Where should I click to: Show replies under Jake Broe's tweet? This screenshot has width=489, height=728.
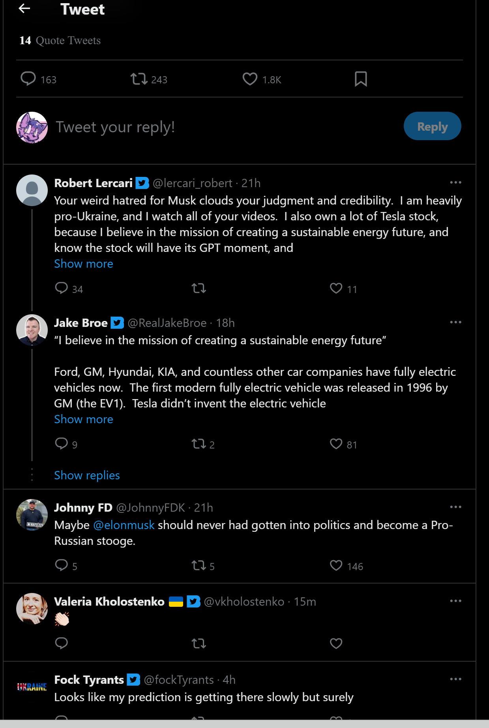(x=87, y=475)
